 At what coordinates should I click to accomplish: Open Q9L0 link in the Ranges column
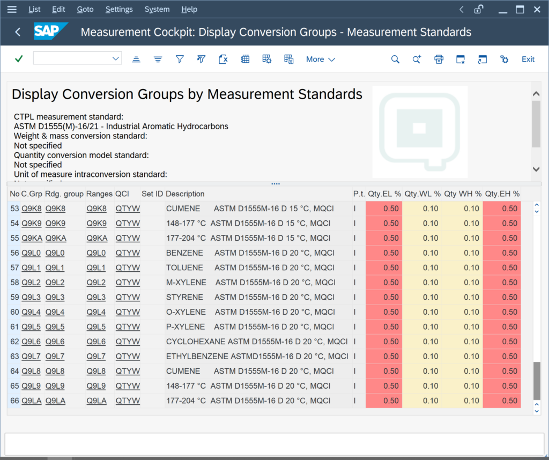pos(96,253)
